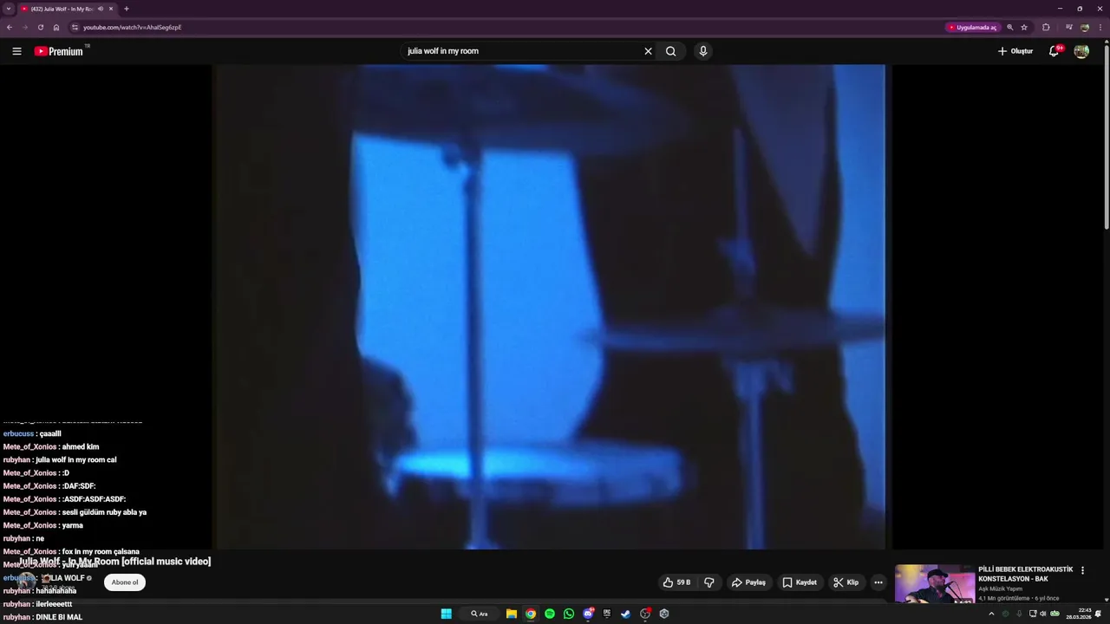Expand the tab search dropdown
Viewport: 1110px width, 624px height.
coord(9,9)
